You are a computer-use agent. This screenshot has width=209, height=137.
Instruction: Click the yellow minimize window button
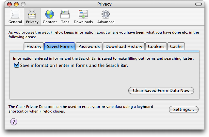pyautogui.click(x=16, y=4)
